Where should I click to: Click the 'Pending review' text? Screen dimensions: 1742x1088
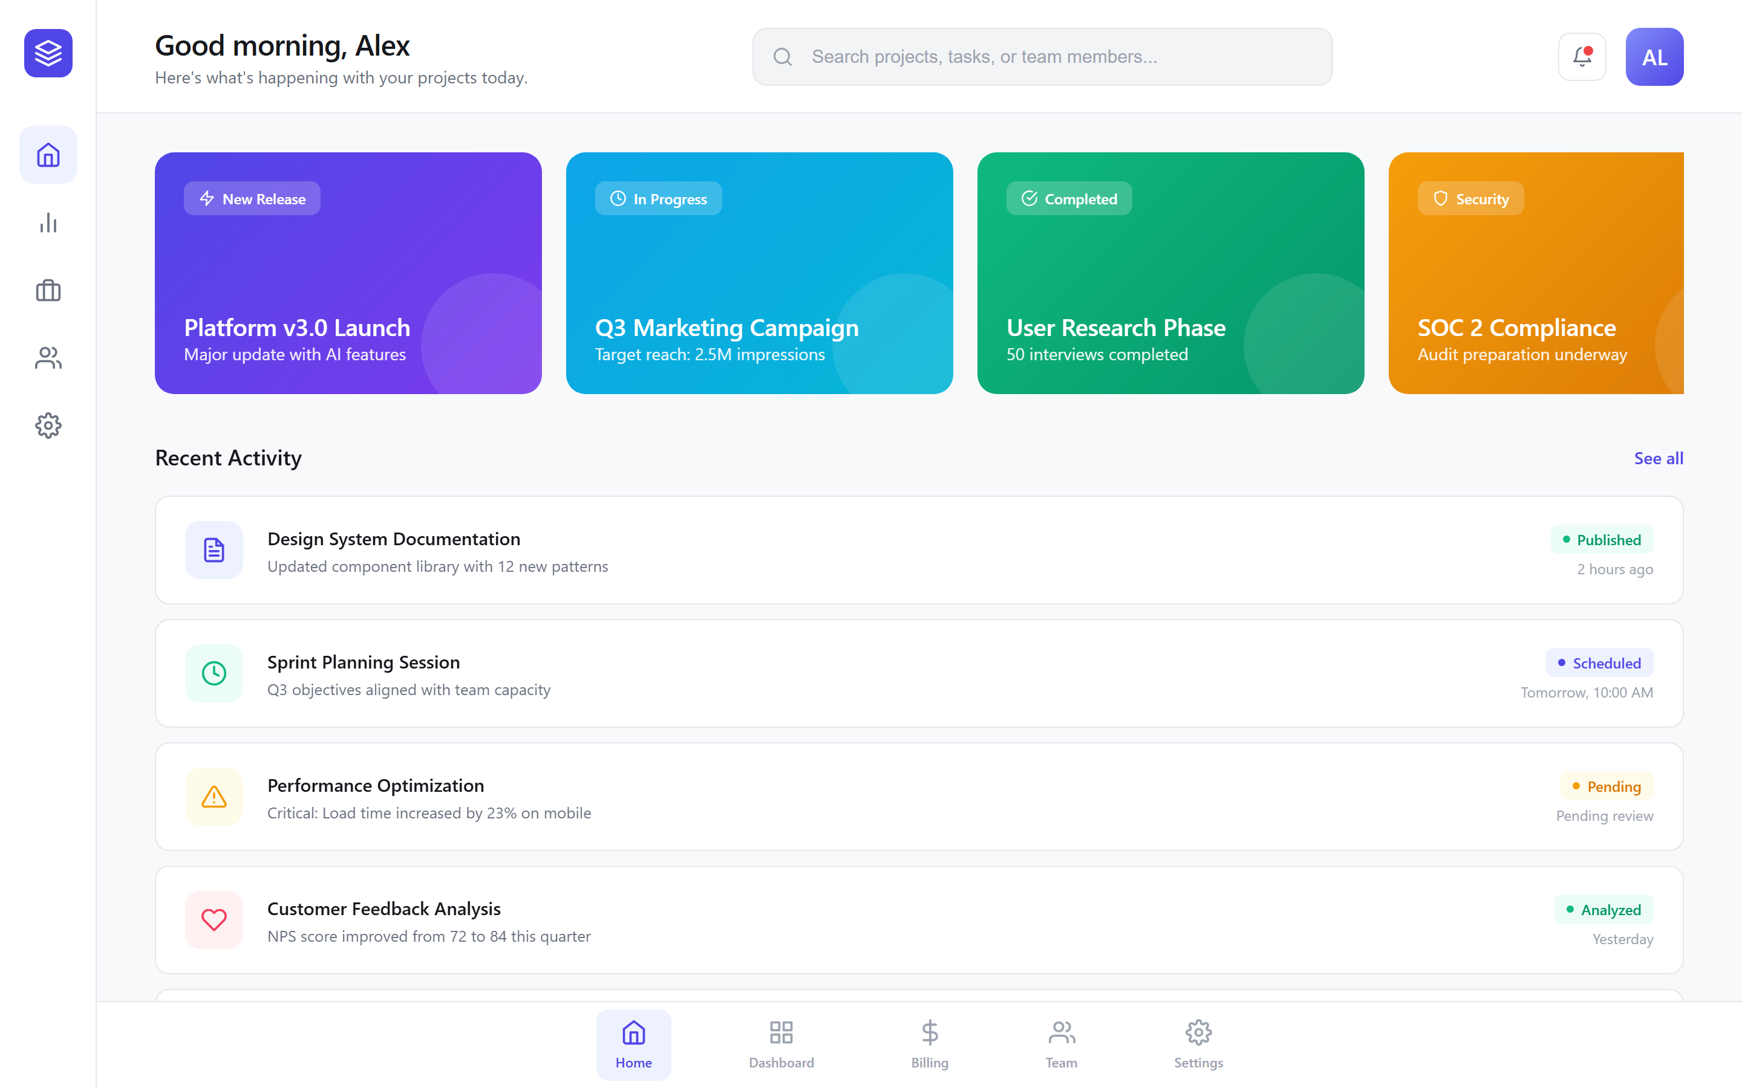(1605, 815)
